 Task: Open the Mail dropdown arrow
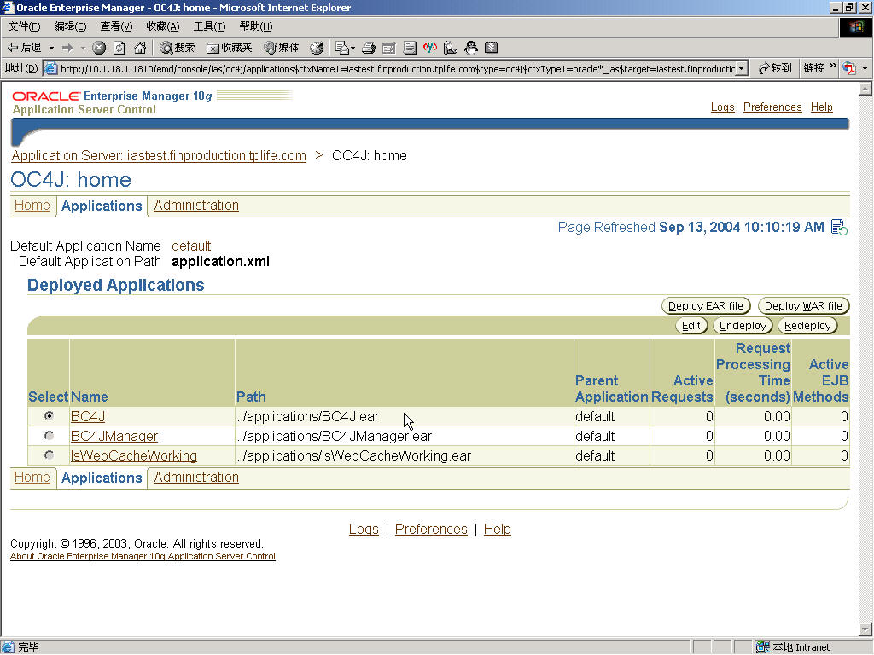coord(353,49)
